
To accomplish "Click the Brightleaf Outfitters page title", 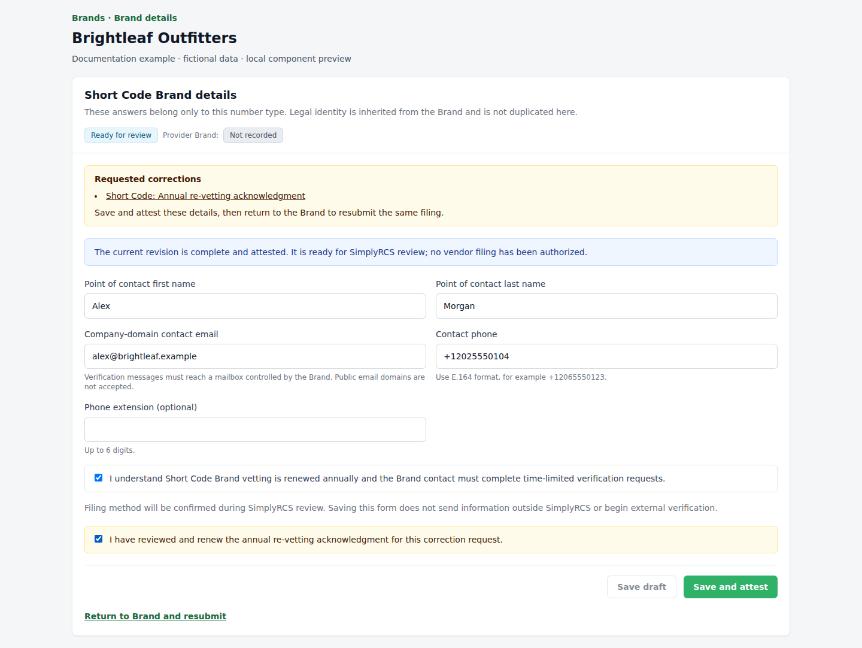I will click(x=154, y=38).
